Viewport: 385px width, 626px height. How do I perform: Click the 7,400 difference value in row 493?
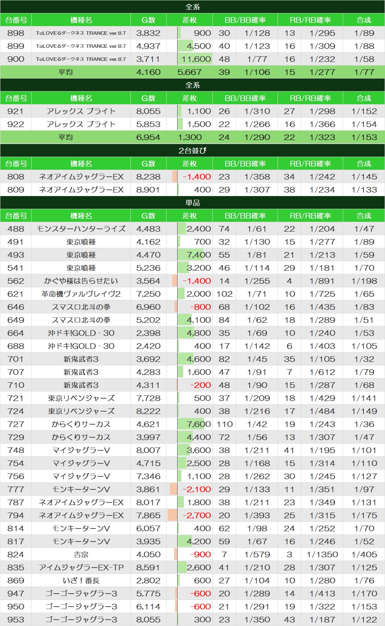point(199,255)
